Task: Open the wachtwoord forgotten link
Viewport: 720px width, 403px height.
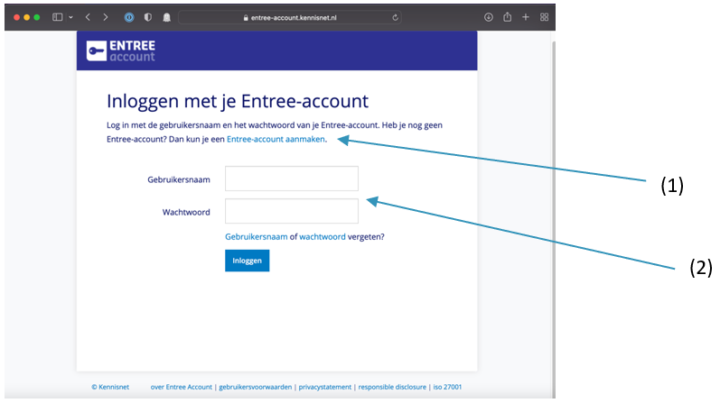Action: pos(323,236)
